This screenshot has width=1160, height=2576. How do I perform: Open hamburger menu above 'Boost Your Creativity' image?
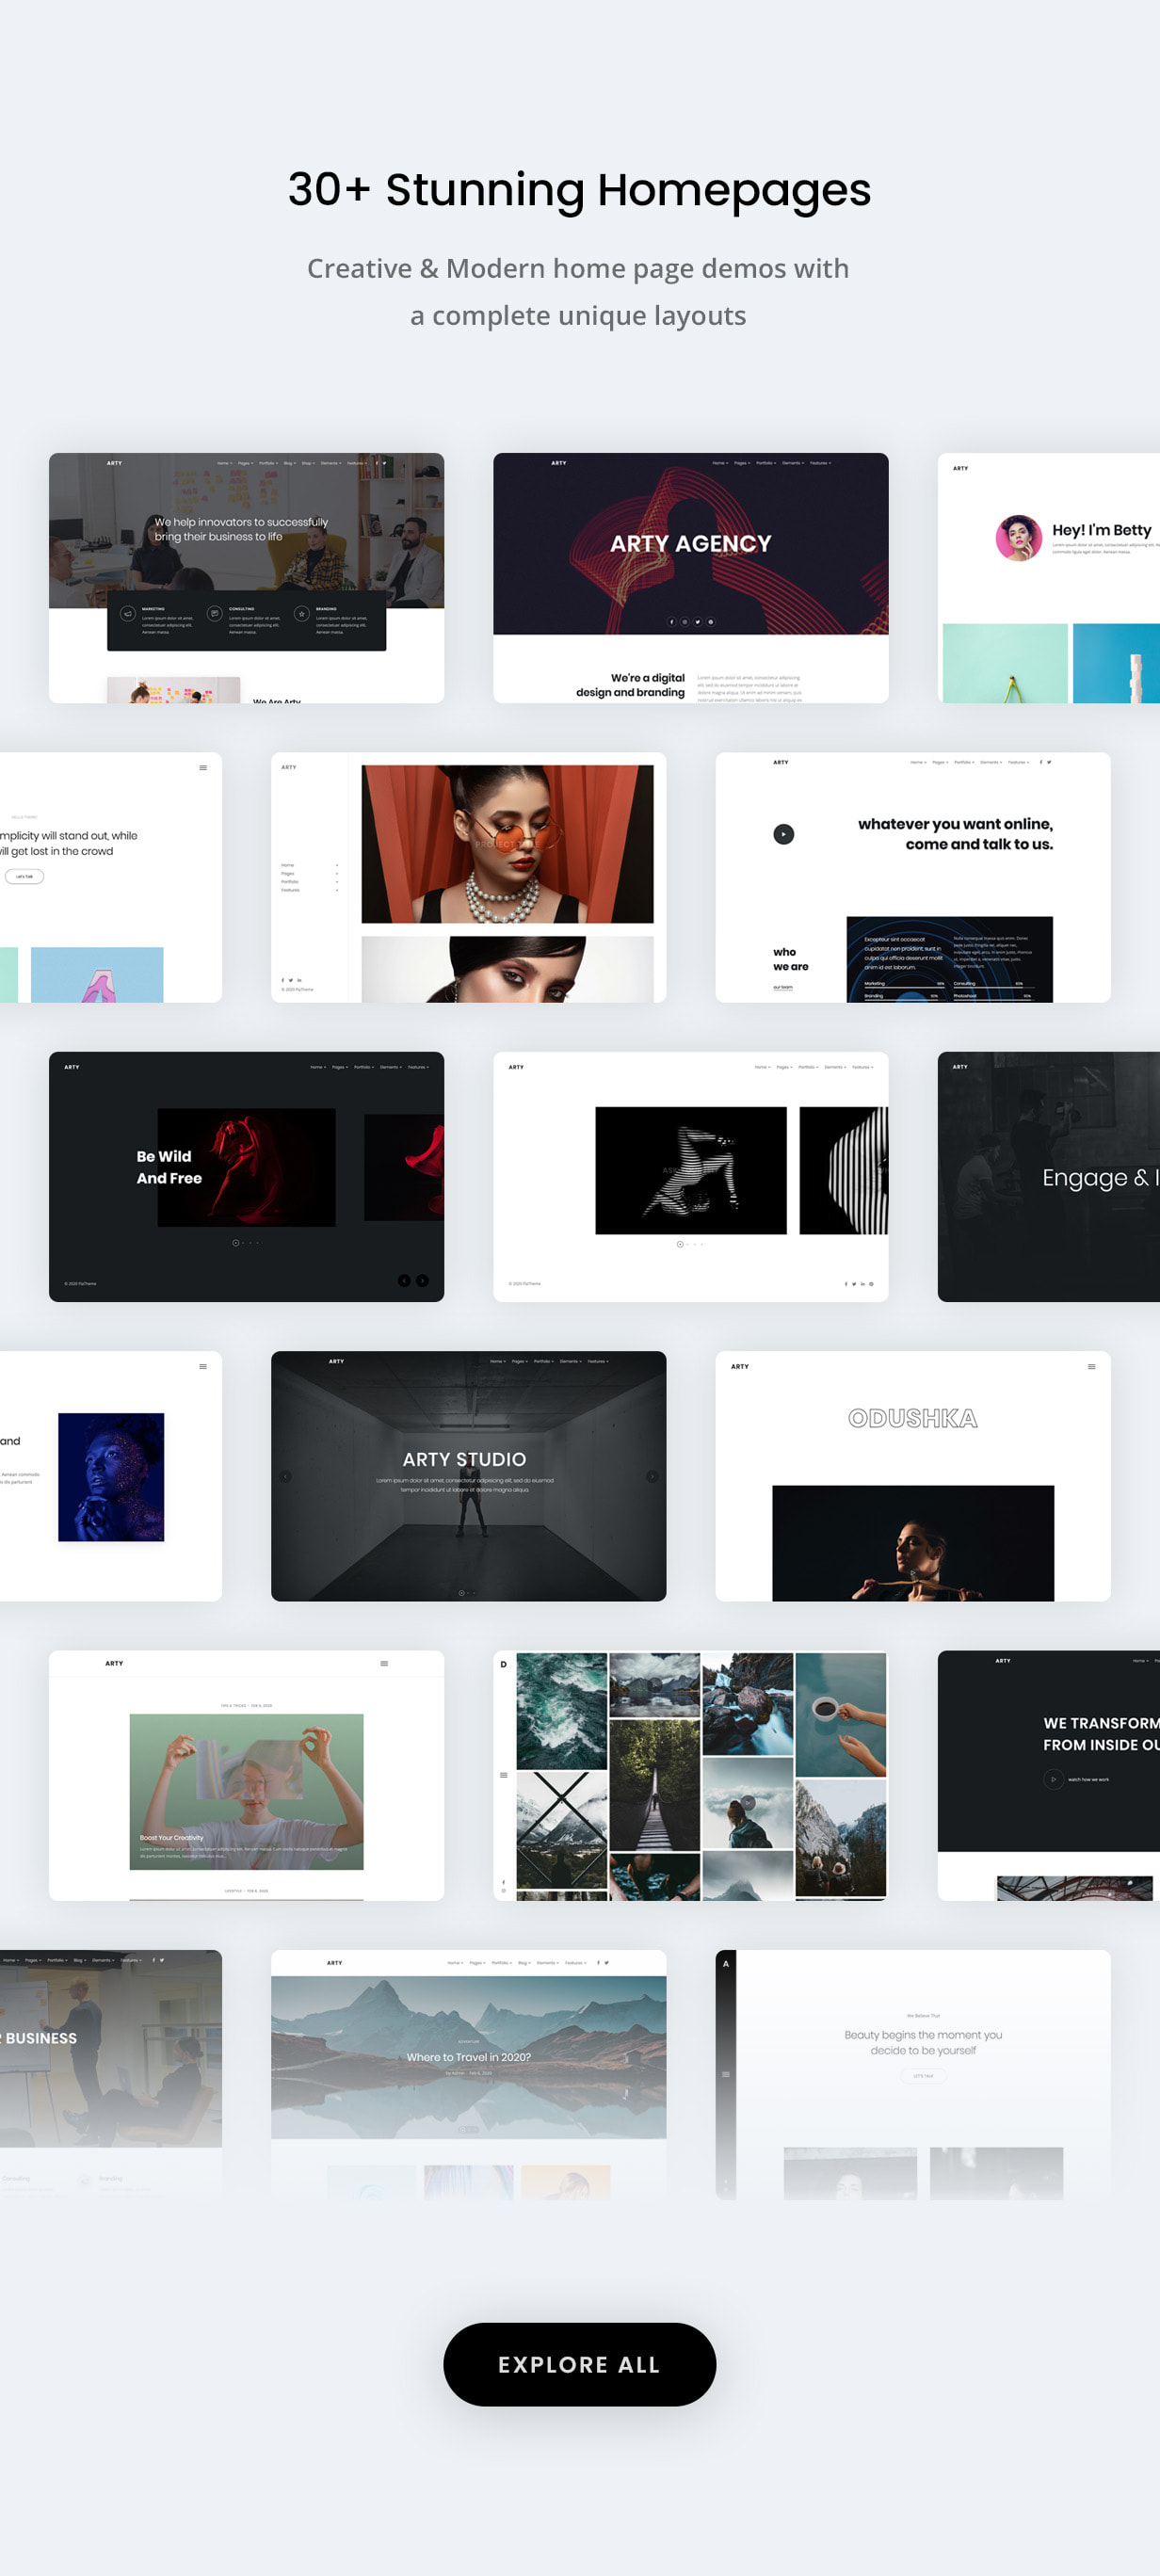[x=384, y=1663]
